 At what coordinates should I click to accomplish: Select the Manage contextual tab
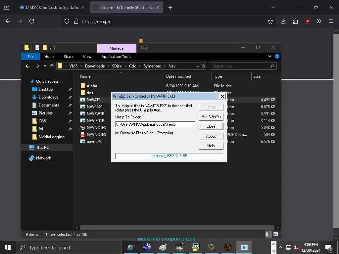[x=117, y=48]
